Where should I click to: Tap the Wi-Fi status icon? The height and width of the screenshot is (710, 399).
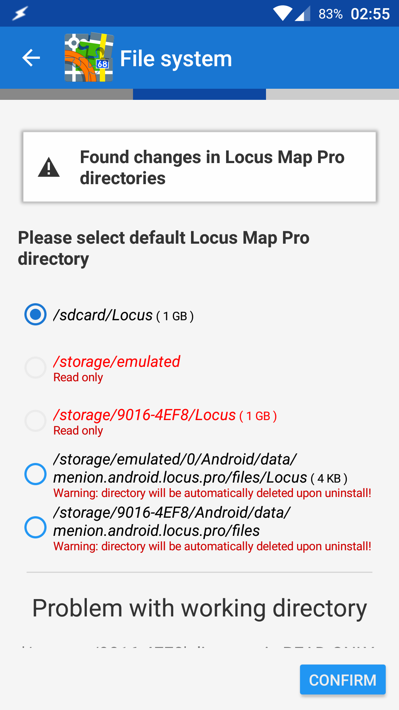click(283, 14)
